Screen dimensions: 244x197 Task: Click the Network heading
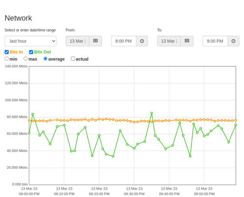(x=19, y=18)
